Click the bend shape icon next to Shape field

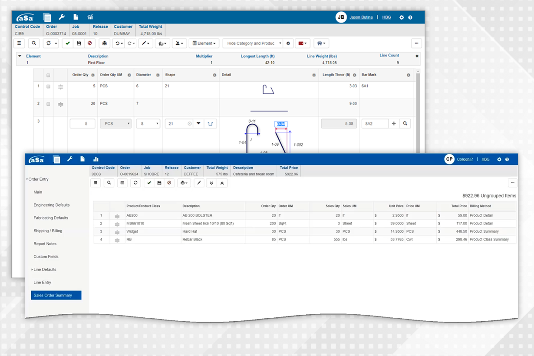[x=211, y=124]
